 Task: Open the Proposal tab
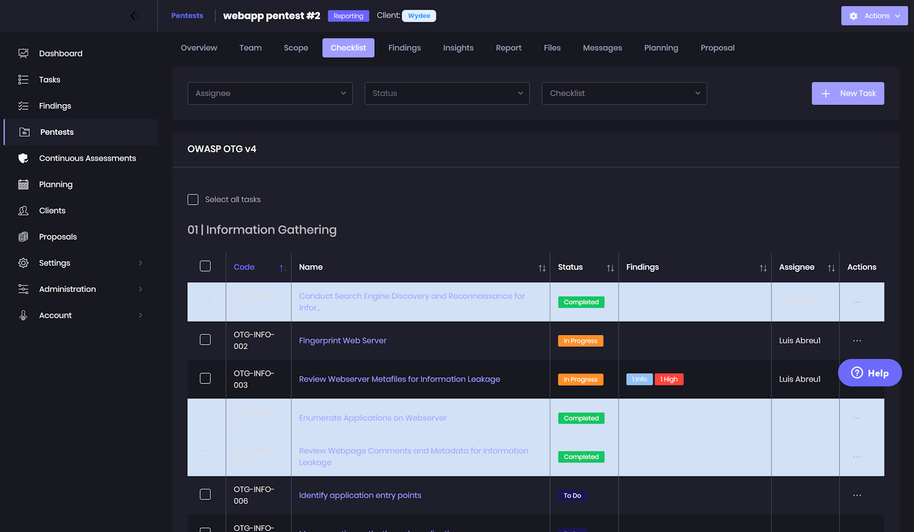coord(717,48)
